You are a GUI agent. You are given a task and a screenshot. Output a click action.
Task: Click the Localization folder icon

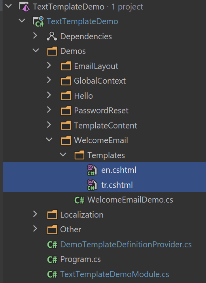52,214
